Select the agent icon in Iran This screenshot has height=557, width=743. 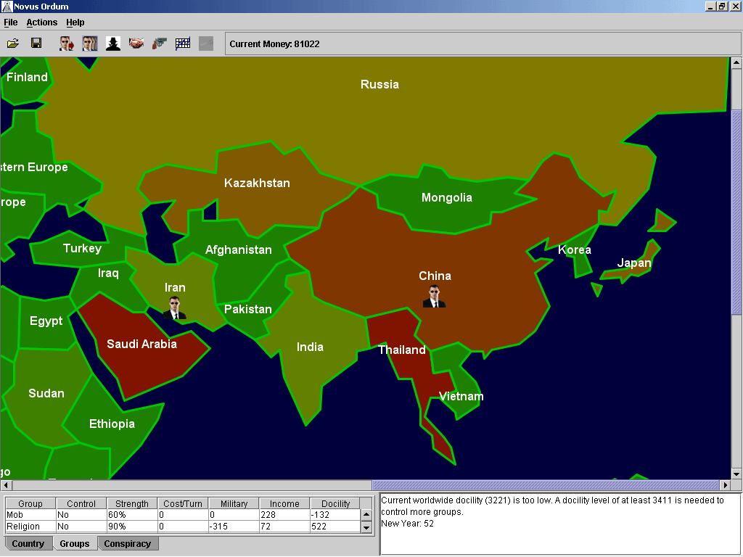[x=174, y=308]
